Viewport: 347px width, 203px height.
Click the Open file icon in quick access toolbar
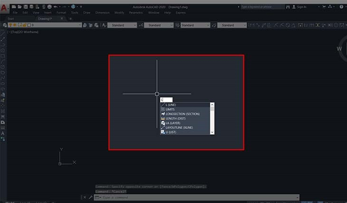click(19, 7)
